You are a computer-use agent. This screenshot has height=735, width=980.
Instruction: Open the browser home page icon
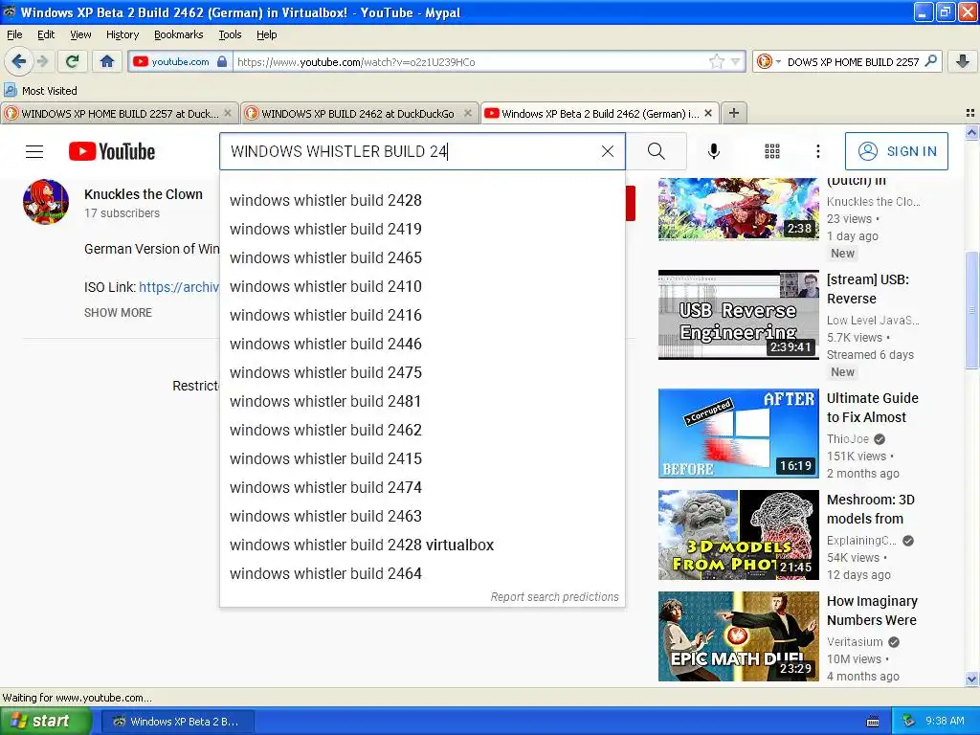(x=107, y=61)
